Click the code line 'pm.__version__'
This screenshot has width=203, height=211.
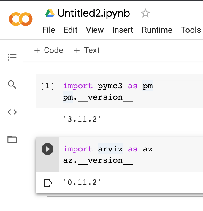tap(98, 97)
